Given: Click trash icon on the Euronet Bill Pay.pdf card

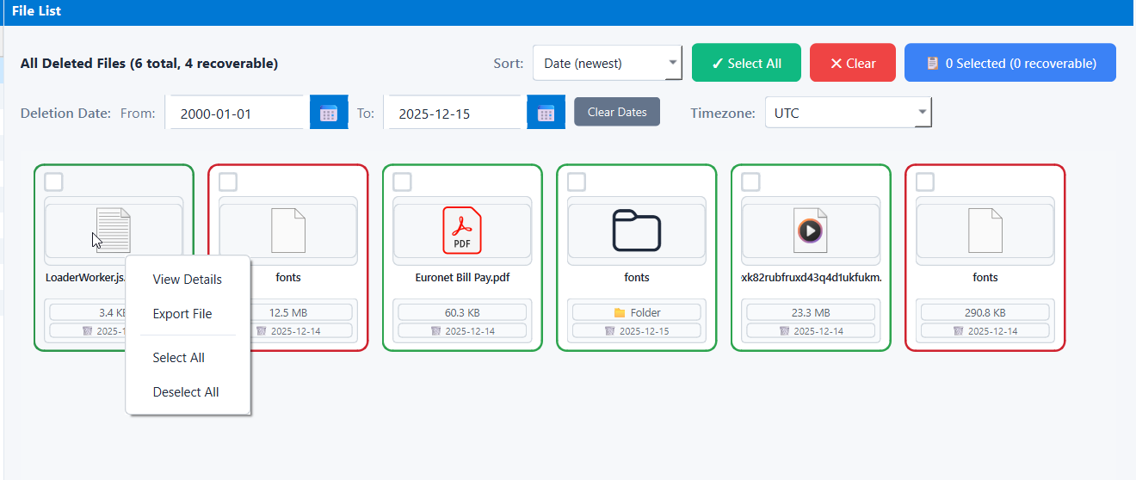Looking at the screenshot, I should (435, 331).
